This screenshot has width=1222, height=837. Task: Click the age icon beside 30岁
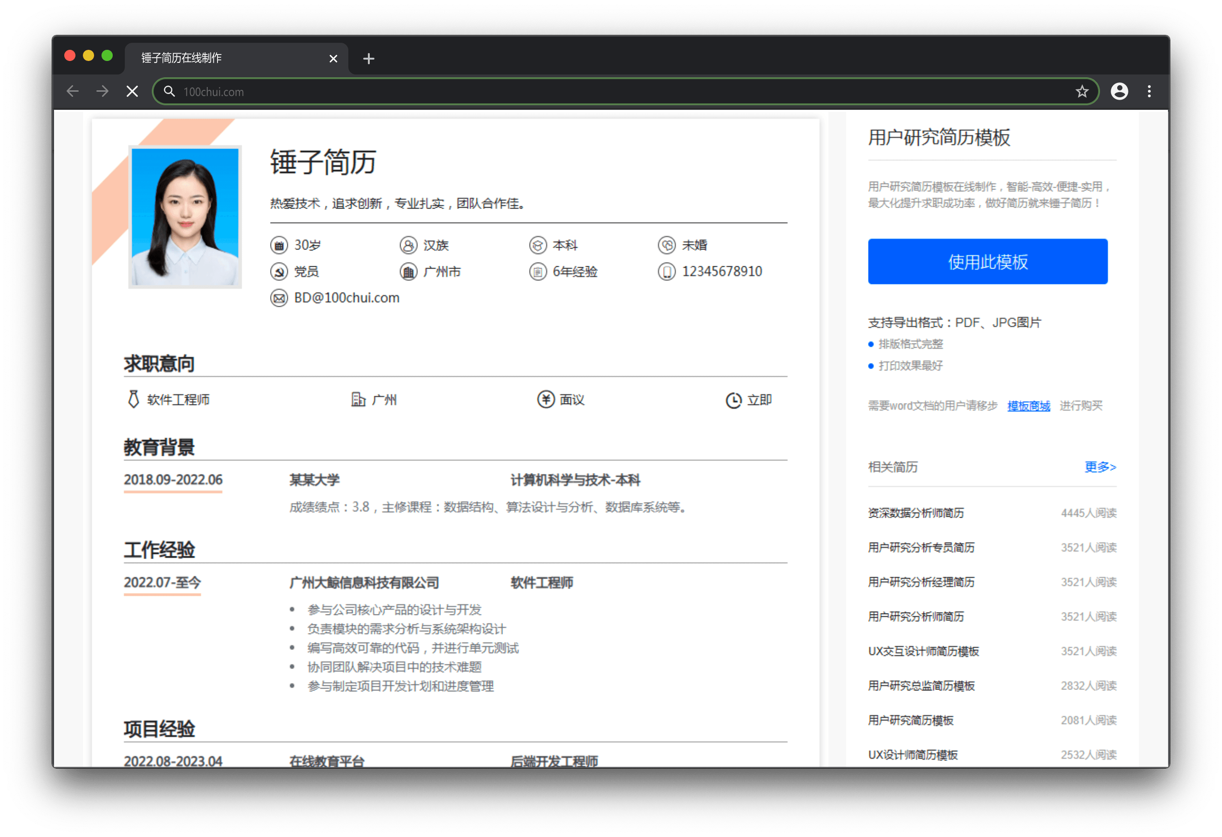(278, 245)
